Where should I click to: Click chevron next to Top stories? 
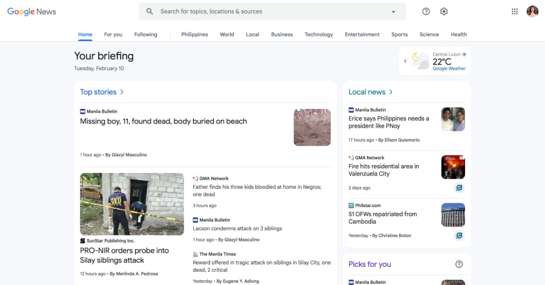[x=122, y=92]
